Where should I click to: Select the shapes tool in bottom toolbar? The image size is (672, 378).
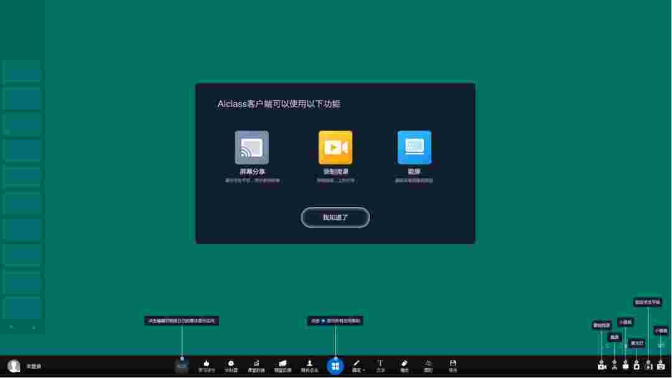point(428,366)
